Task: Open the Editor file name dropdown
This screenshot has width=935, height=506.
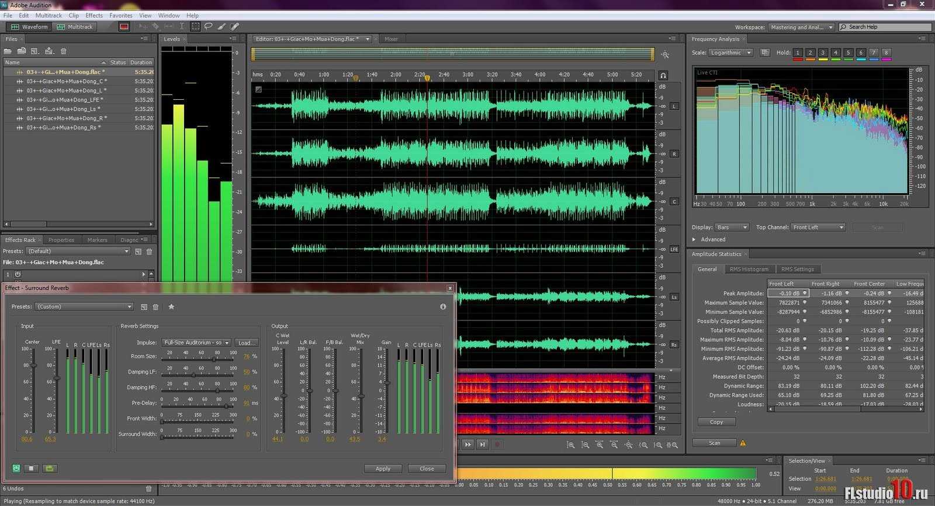Action: (x=368, y=39)
